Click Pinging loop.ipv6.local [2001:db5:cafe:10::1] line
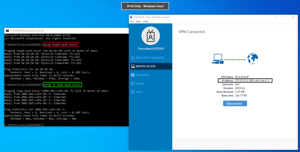This screenshot has width=300, height=152. [x=56, y=91]
